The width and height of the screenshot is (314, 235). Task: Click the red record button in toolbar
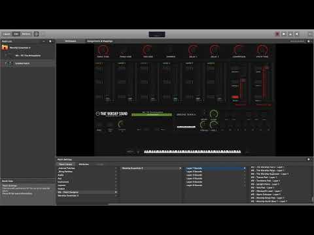tap(277, 34)
